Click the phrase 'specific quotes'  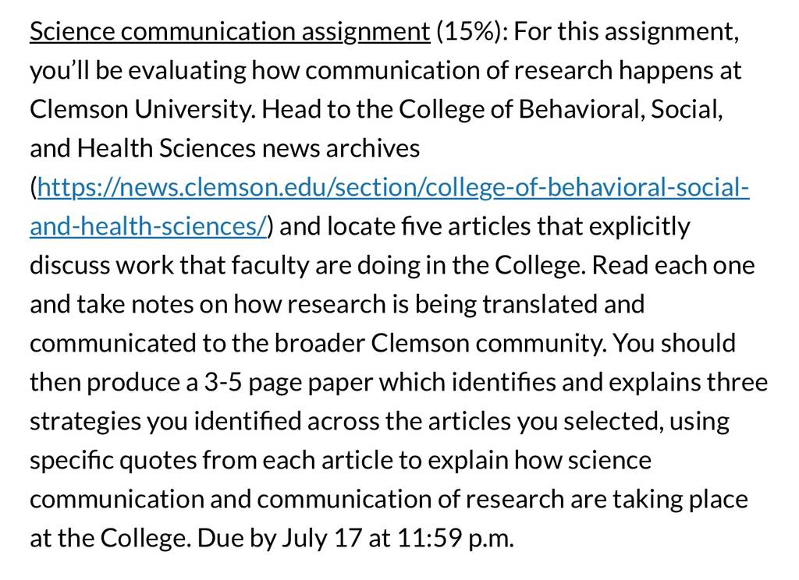coord(113,460)
